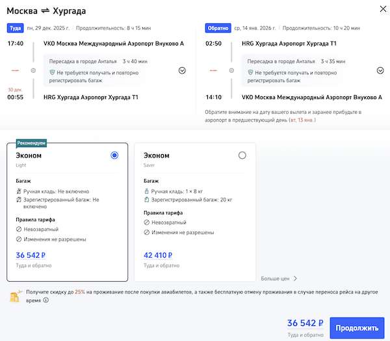Select the Эконом Light fare radio button
Screen dimensions: 390x341
tap(115, 156)
